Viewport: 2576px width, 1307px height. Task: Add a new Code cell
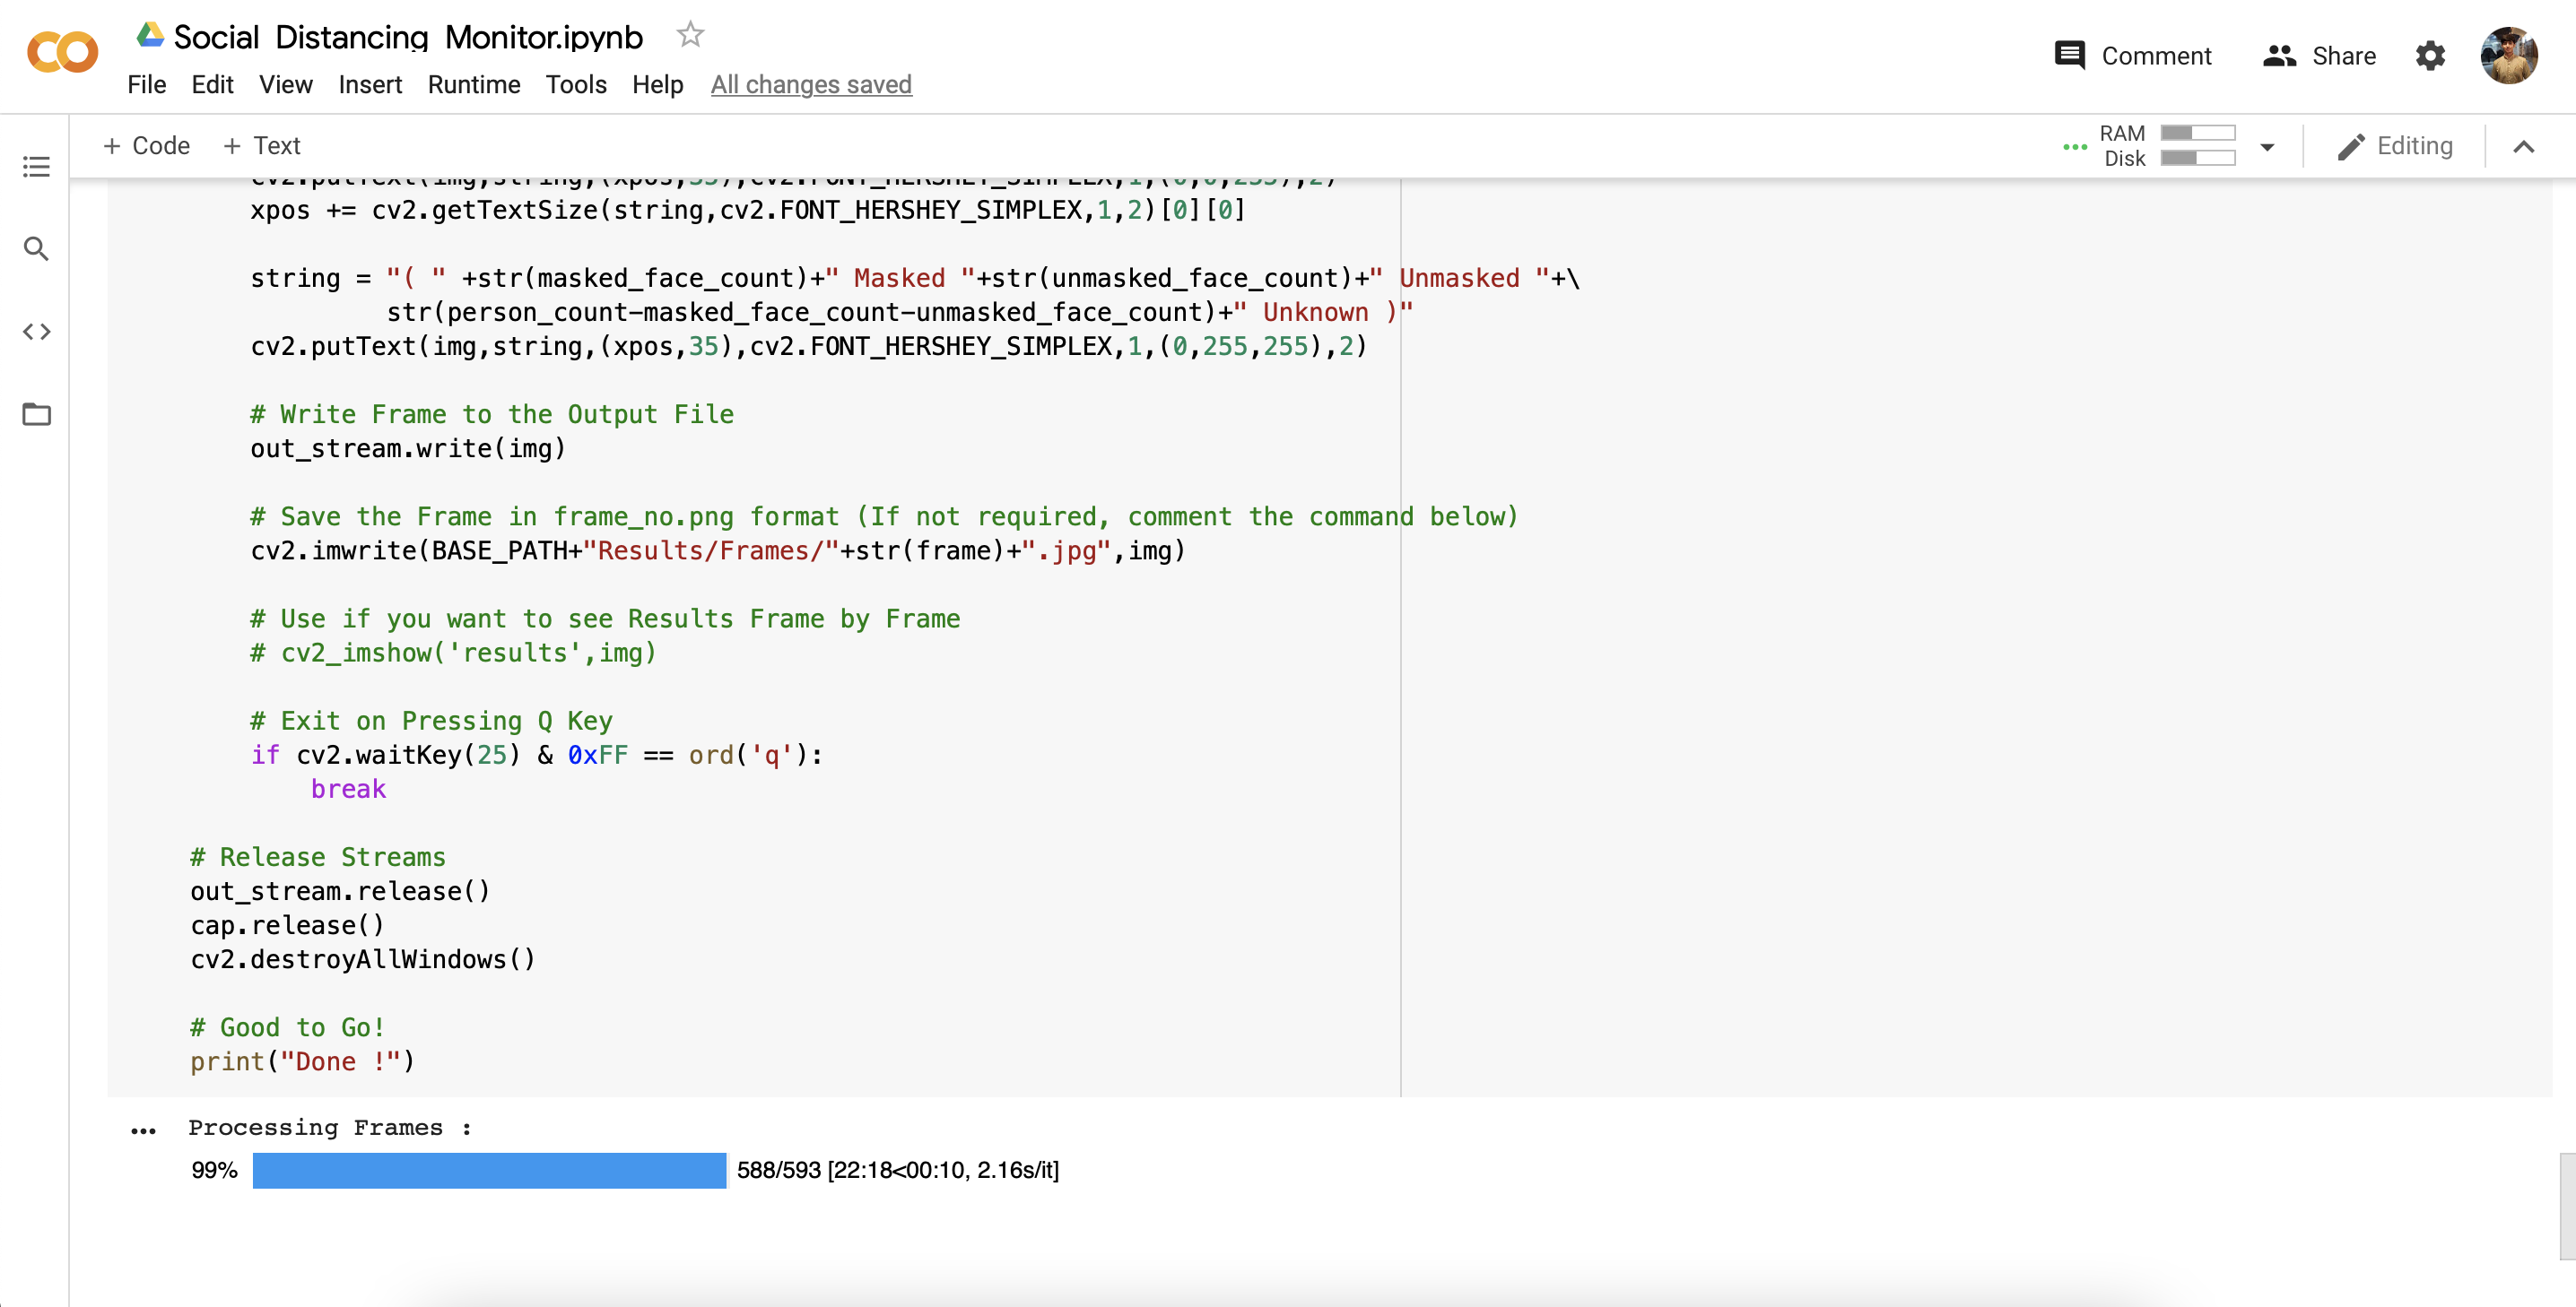click(x=146, y=146)
